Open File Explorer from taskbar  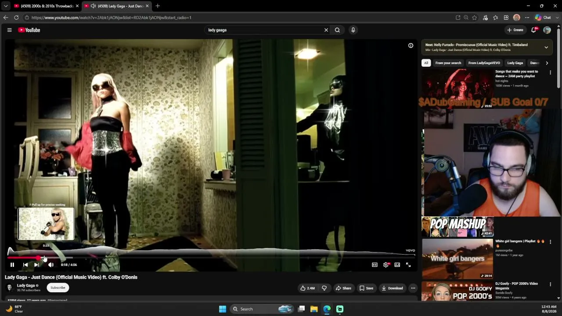[314, 309]
